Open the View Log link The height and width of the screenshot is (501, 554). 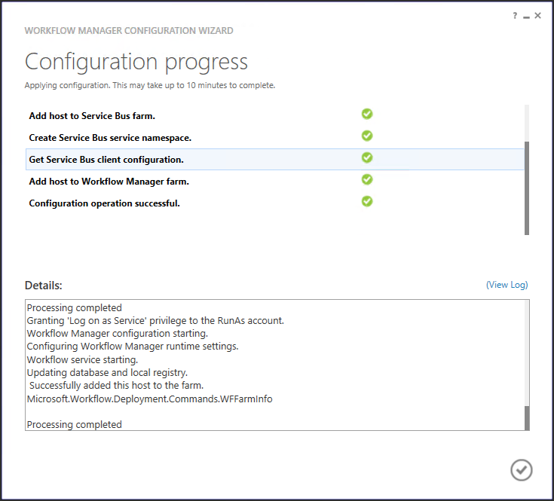pos(507,285)
